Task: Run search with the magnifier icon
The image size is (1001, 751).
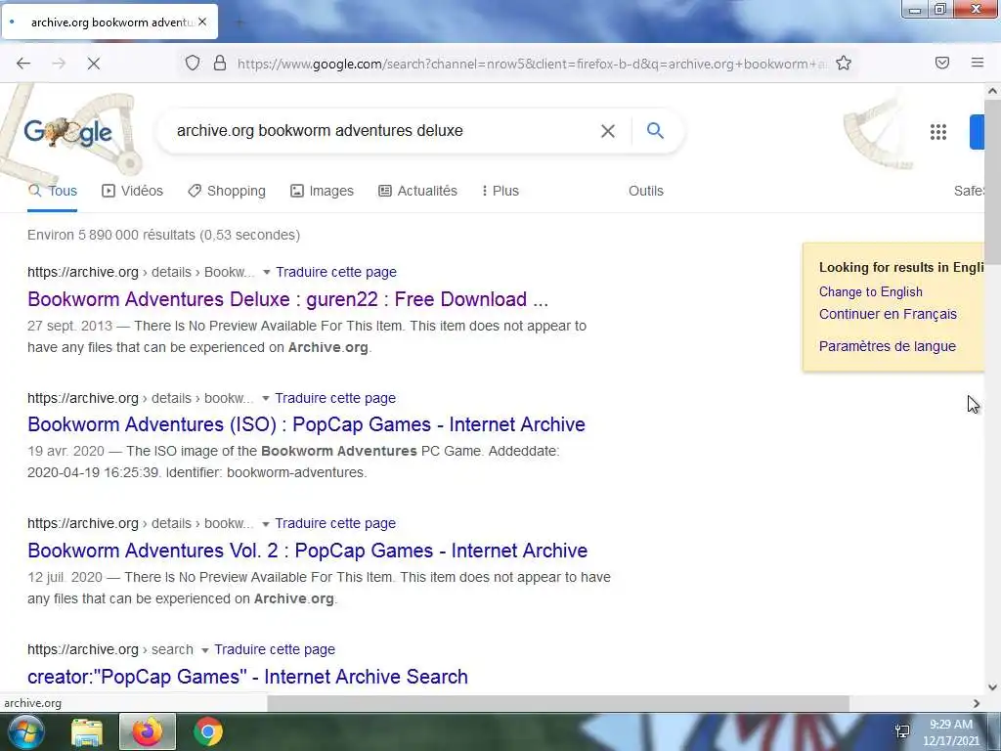Action: (x=655, y=131)
